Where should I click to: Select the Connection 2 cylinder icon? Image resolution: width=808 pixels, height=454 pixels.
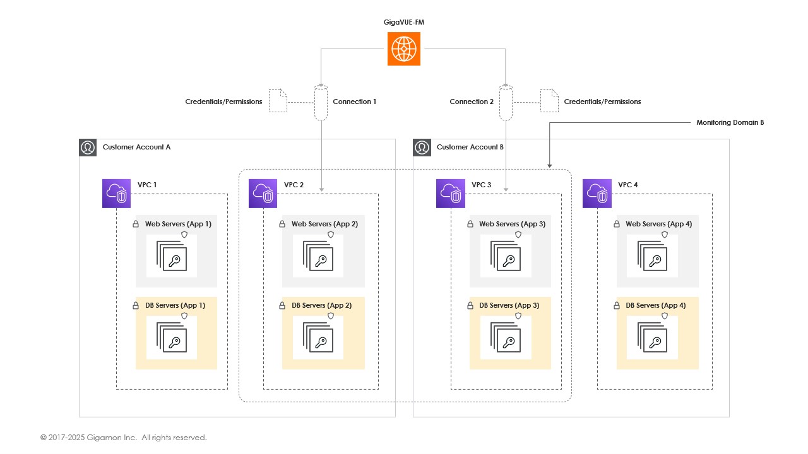[x=506, y=103]
